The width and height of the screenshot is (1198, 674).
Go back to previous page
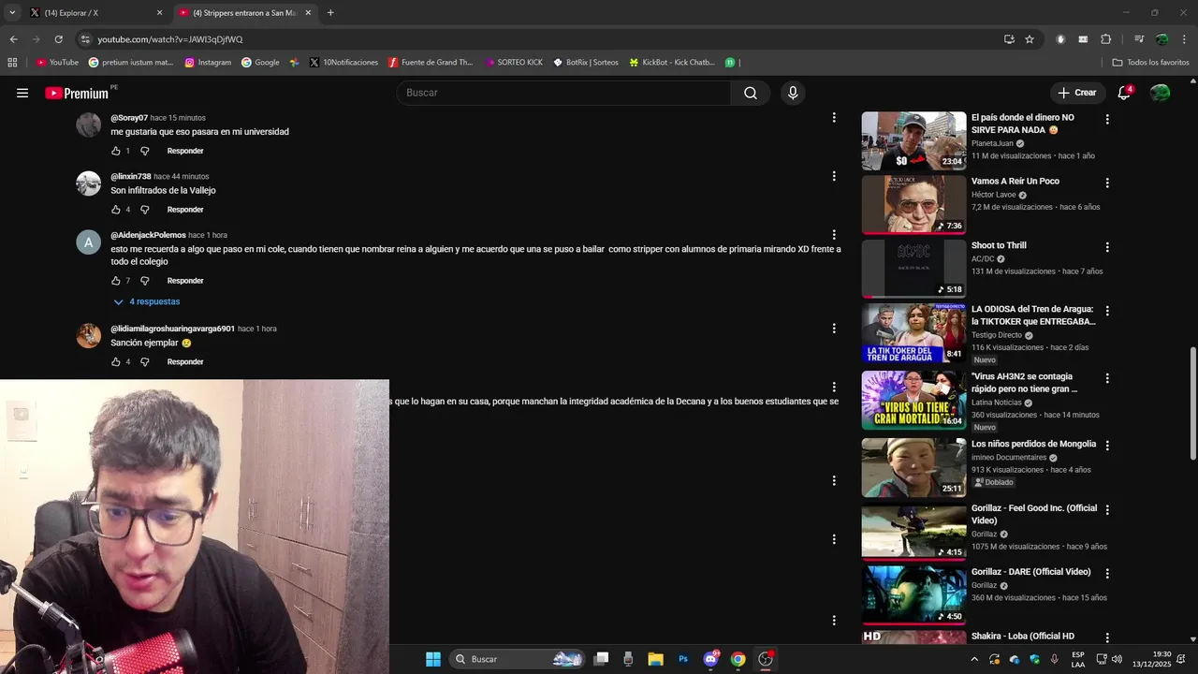pyautogui.click(x=13, y=39)
